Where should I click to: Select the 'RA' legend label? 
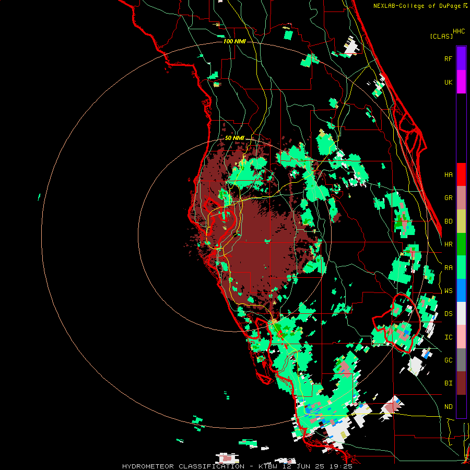click(448, 268)
